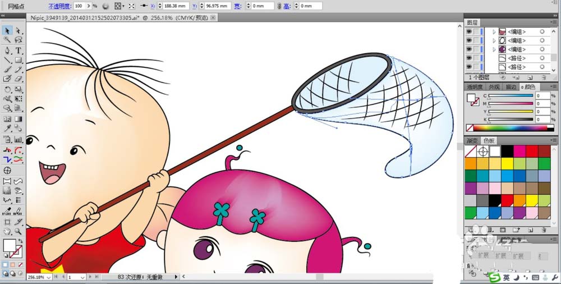This screenshot has width=561, height=284.
Task: Toggle visibility of second <路径> row
Action: pos(468,67)
